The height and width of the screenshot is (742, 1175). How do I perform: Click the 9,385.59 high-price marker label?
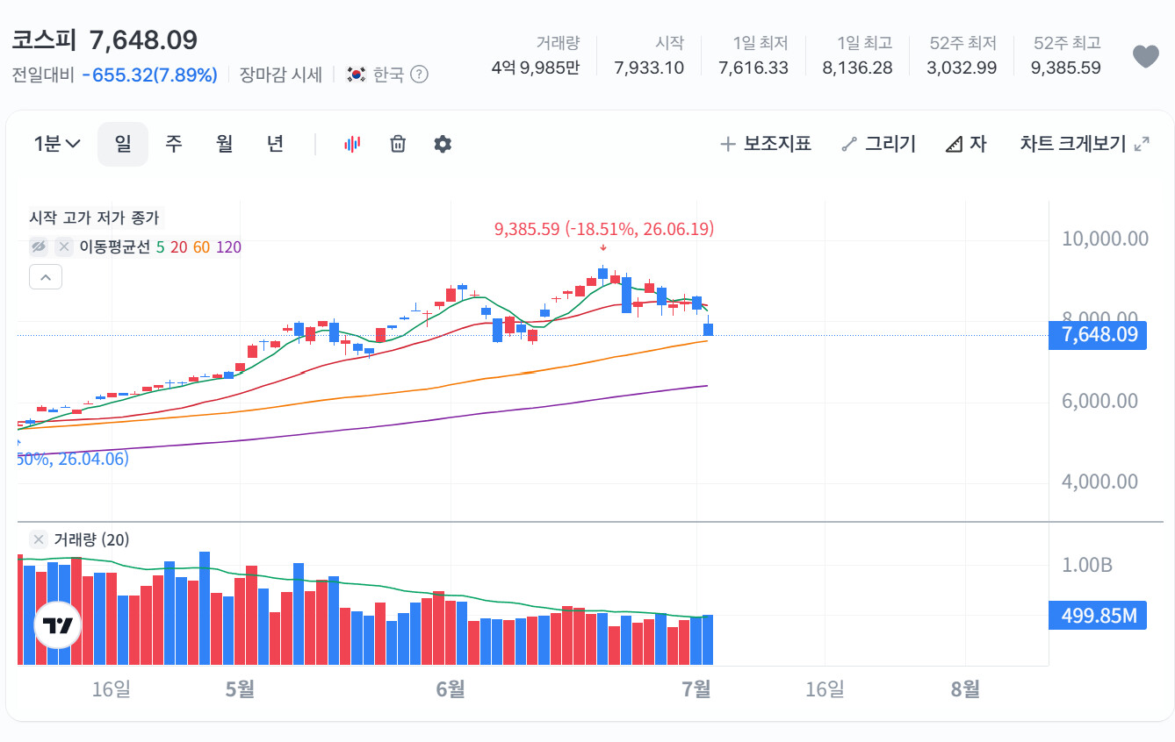click(604, 230)
